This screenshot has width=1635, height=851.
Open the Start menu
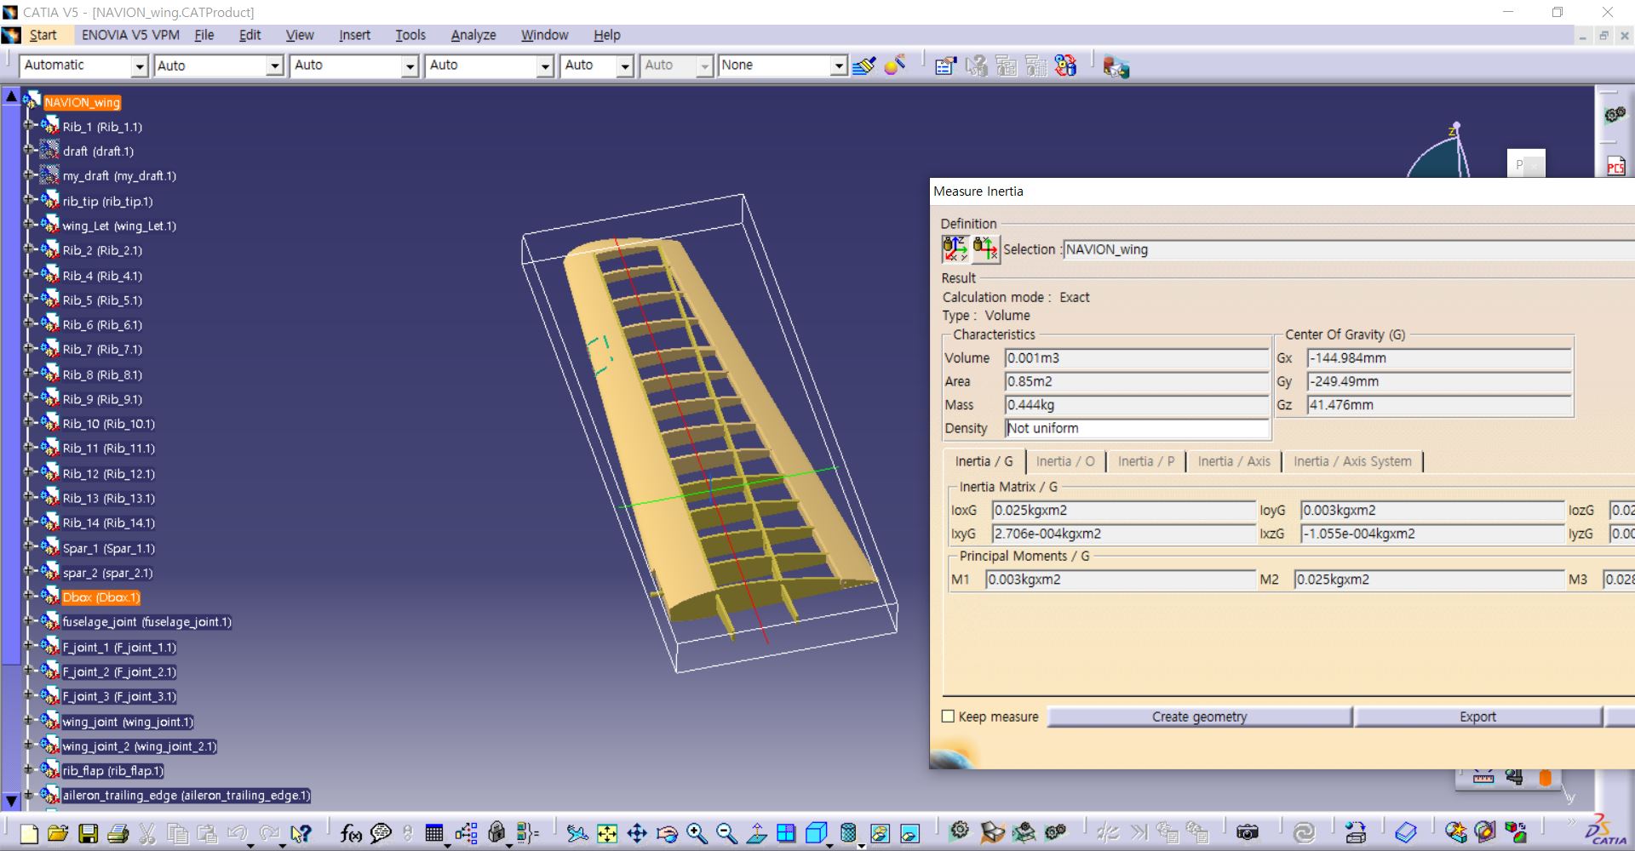(43, 35)
